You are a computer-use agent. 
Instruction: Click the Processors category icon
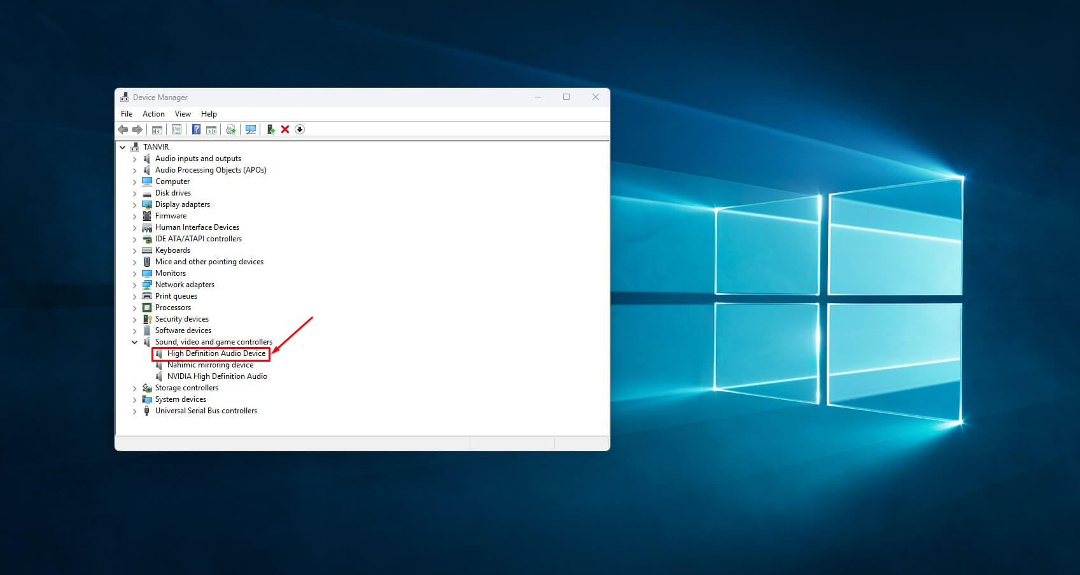click(x=147, y=308)
